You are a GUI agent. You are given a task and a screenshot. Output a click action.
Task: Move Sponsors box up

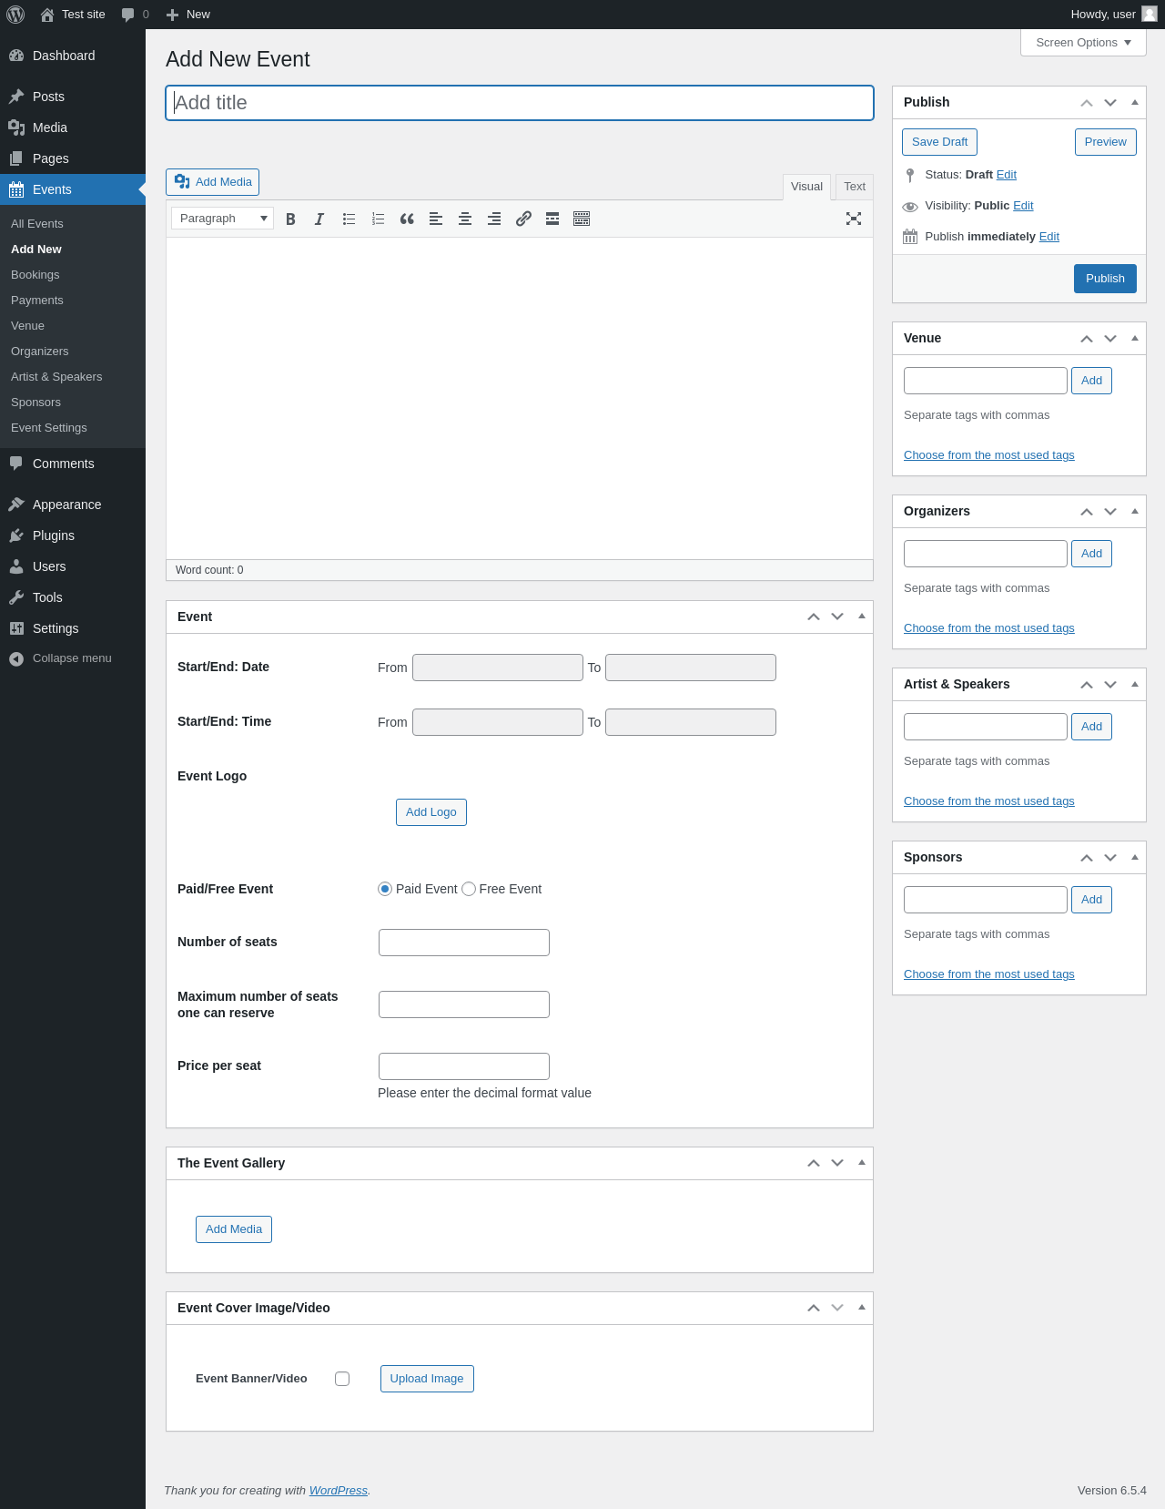click(1087, 858)
